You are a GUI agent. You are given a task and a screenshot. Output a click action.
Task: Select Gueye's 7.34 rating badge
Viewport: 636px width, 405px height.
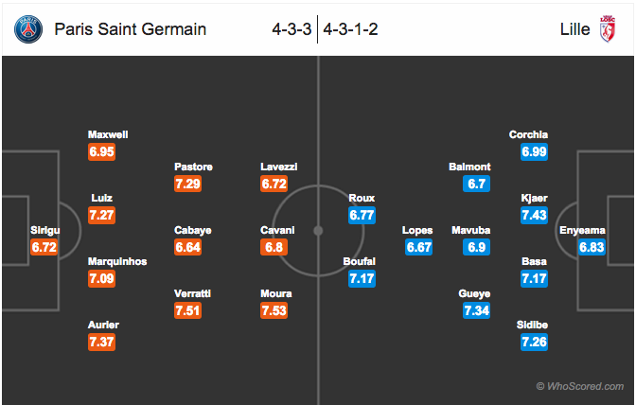477,310
